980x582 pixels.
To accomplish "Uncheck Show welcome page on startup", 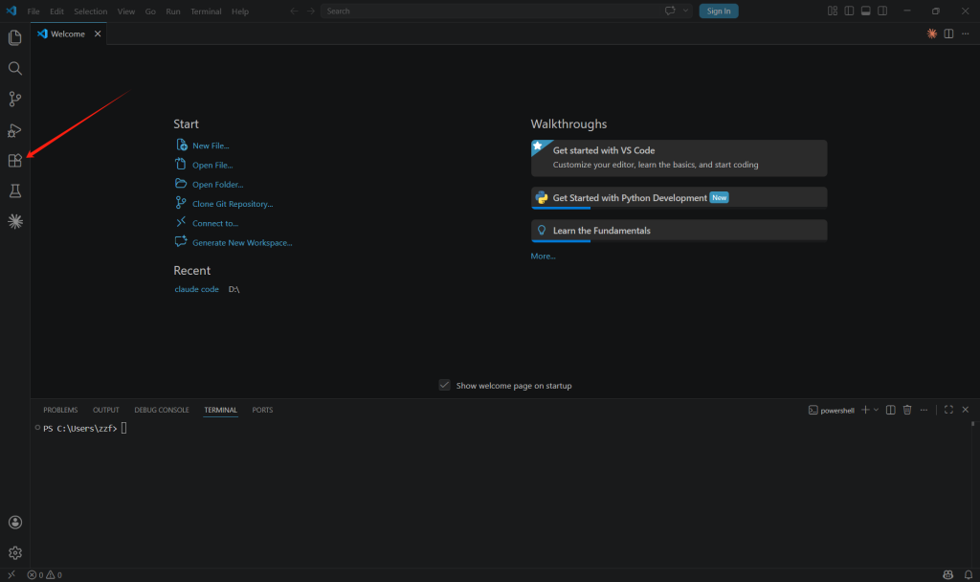I will (444, 385).
